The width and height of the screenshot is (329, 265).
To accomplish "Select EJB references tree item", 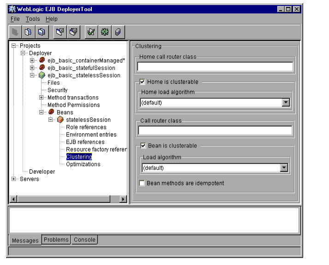I will pyautogui.click(x=85, y=142).
